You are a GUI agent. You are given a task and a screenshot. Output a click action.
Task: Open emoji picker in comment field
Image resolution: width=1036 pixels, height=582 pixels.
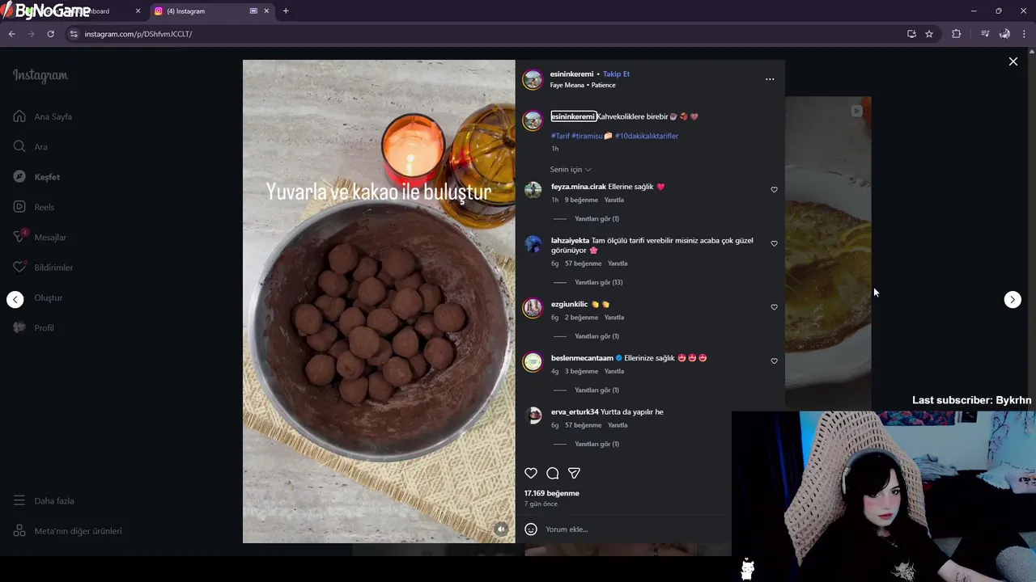(x=531, y=529)
